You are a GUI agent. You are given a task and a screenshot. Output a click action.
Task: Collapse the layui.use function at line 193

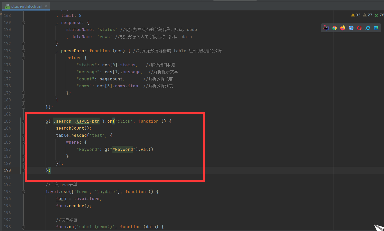coord(23,192)
